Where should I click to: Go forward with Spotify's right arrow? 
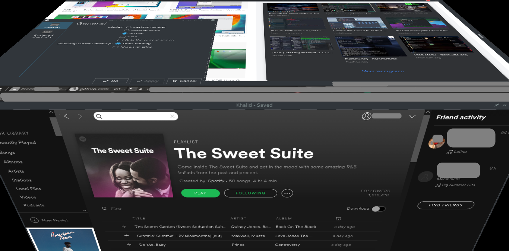pos(80,116)
